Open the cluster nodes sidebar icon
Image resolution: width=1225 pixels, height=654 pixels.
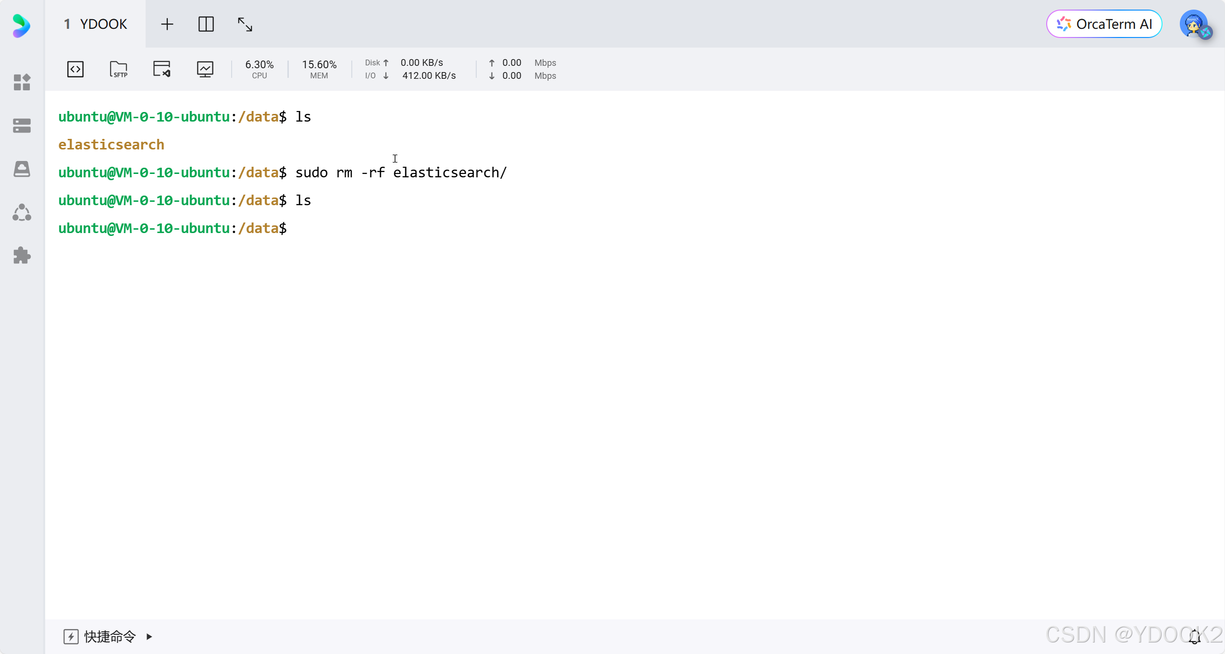22,212
